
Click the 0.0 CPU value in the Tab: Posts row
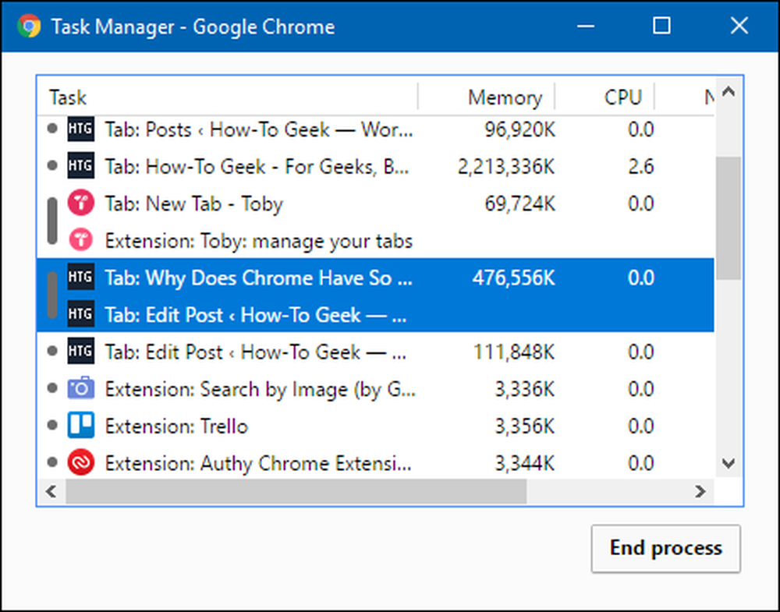[640, 129]
